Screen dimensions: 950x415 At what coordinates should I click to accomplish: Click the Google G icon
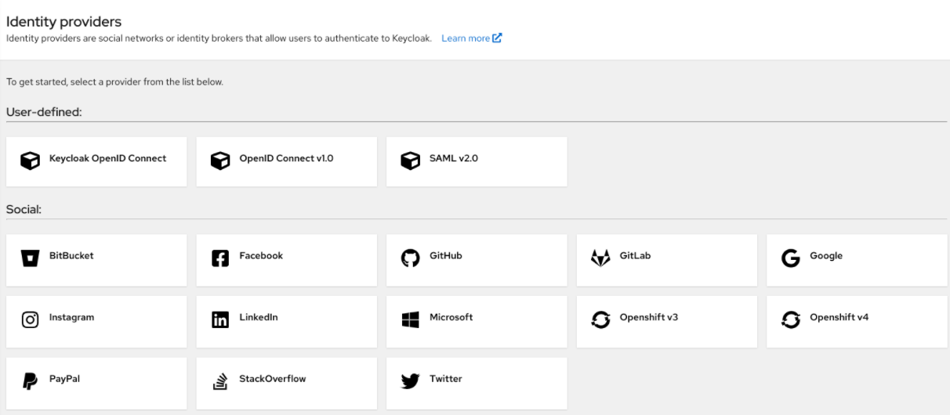point(790,258)
